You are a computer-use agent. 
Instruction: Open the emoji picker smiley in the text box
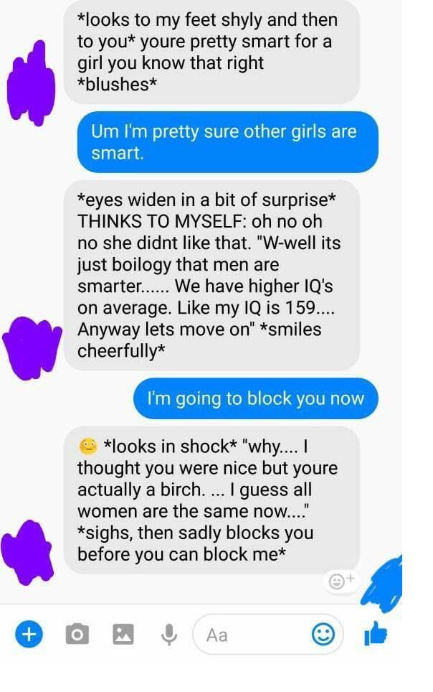click(323, 634)
